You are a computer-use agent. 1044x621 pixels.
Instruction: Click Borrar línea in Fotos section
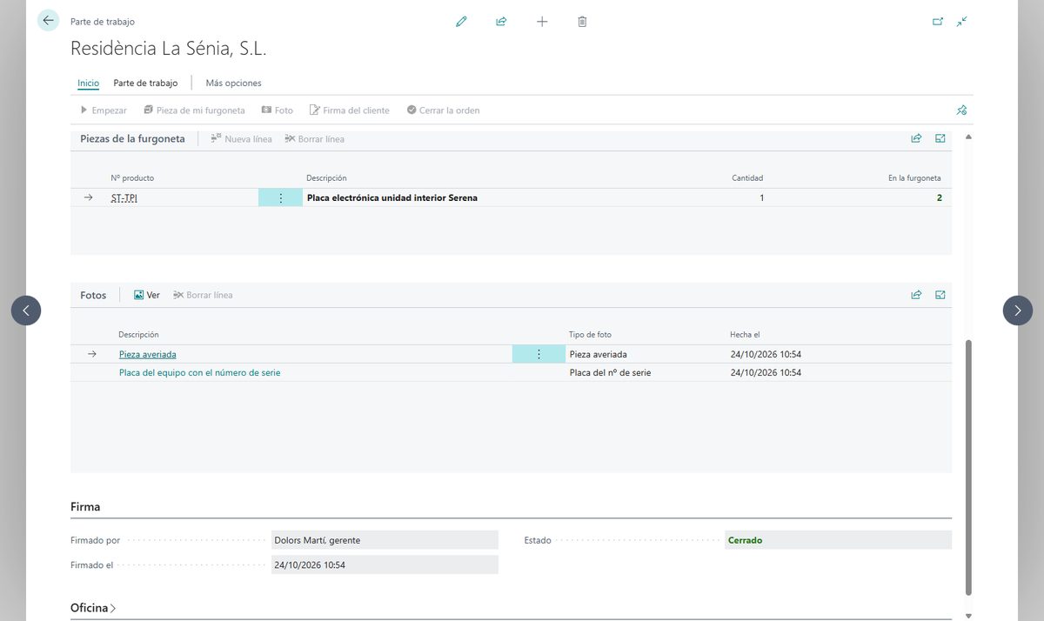tap(203, 295)
